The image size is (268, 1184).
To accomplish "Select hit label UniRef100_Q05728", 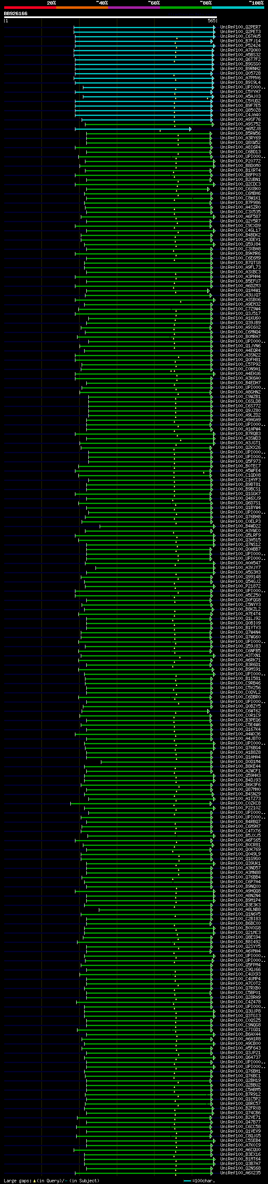I will [x=240, y=73].
